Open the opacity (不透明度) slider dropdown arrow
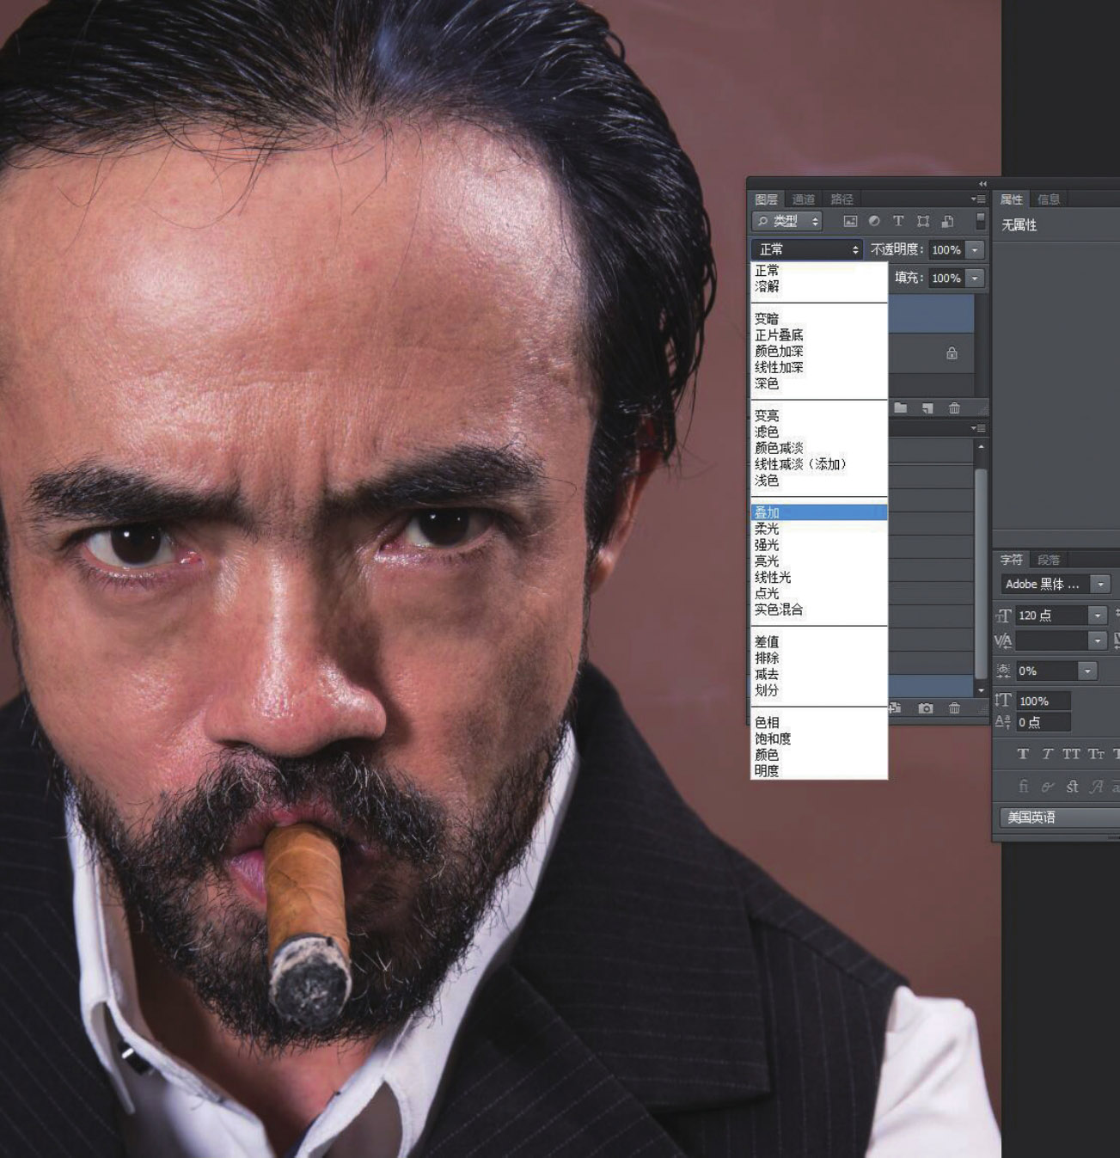The width and height of the screenshot is (1120, 1158). 975,249
